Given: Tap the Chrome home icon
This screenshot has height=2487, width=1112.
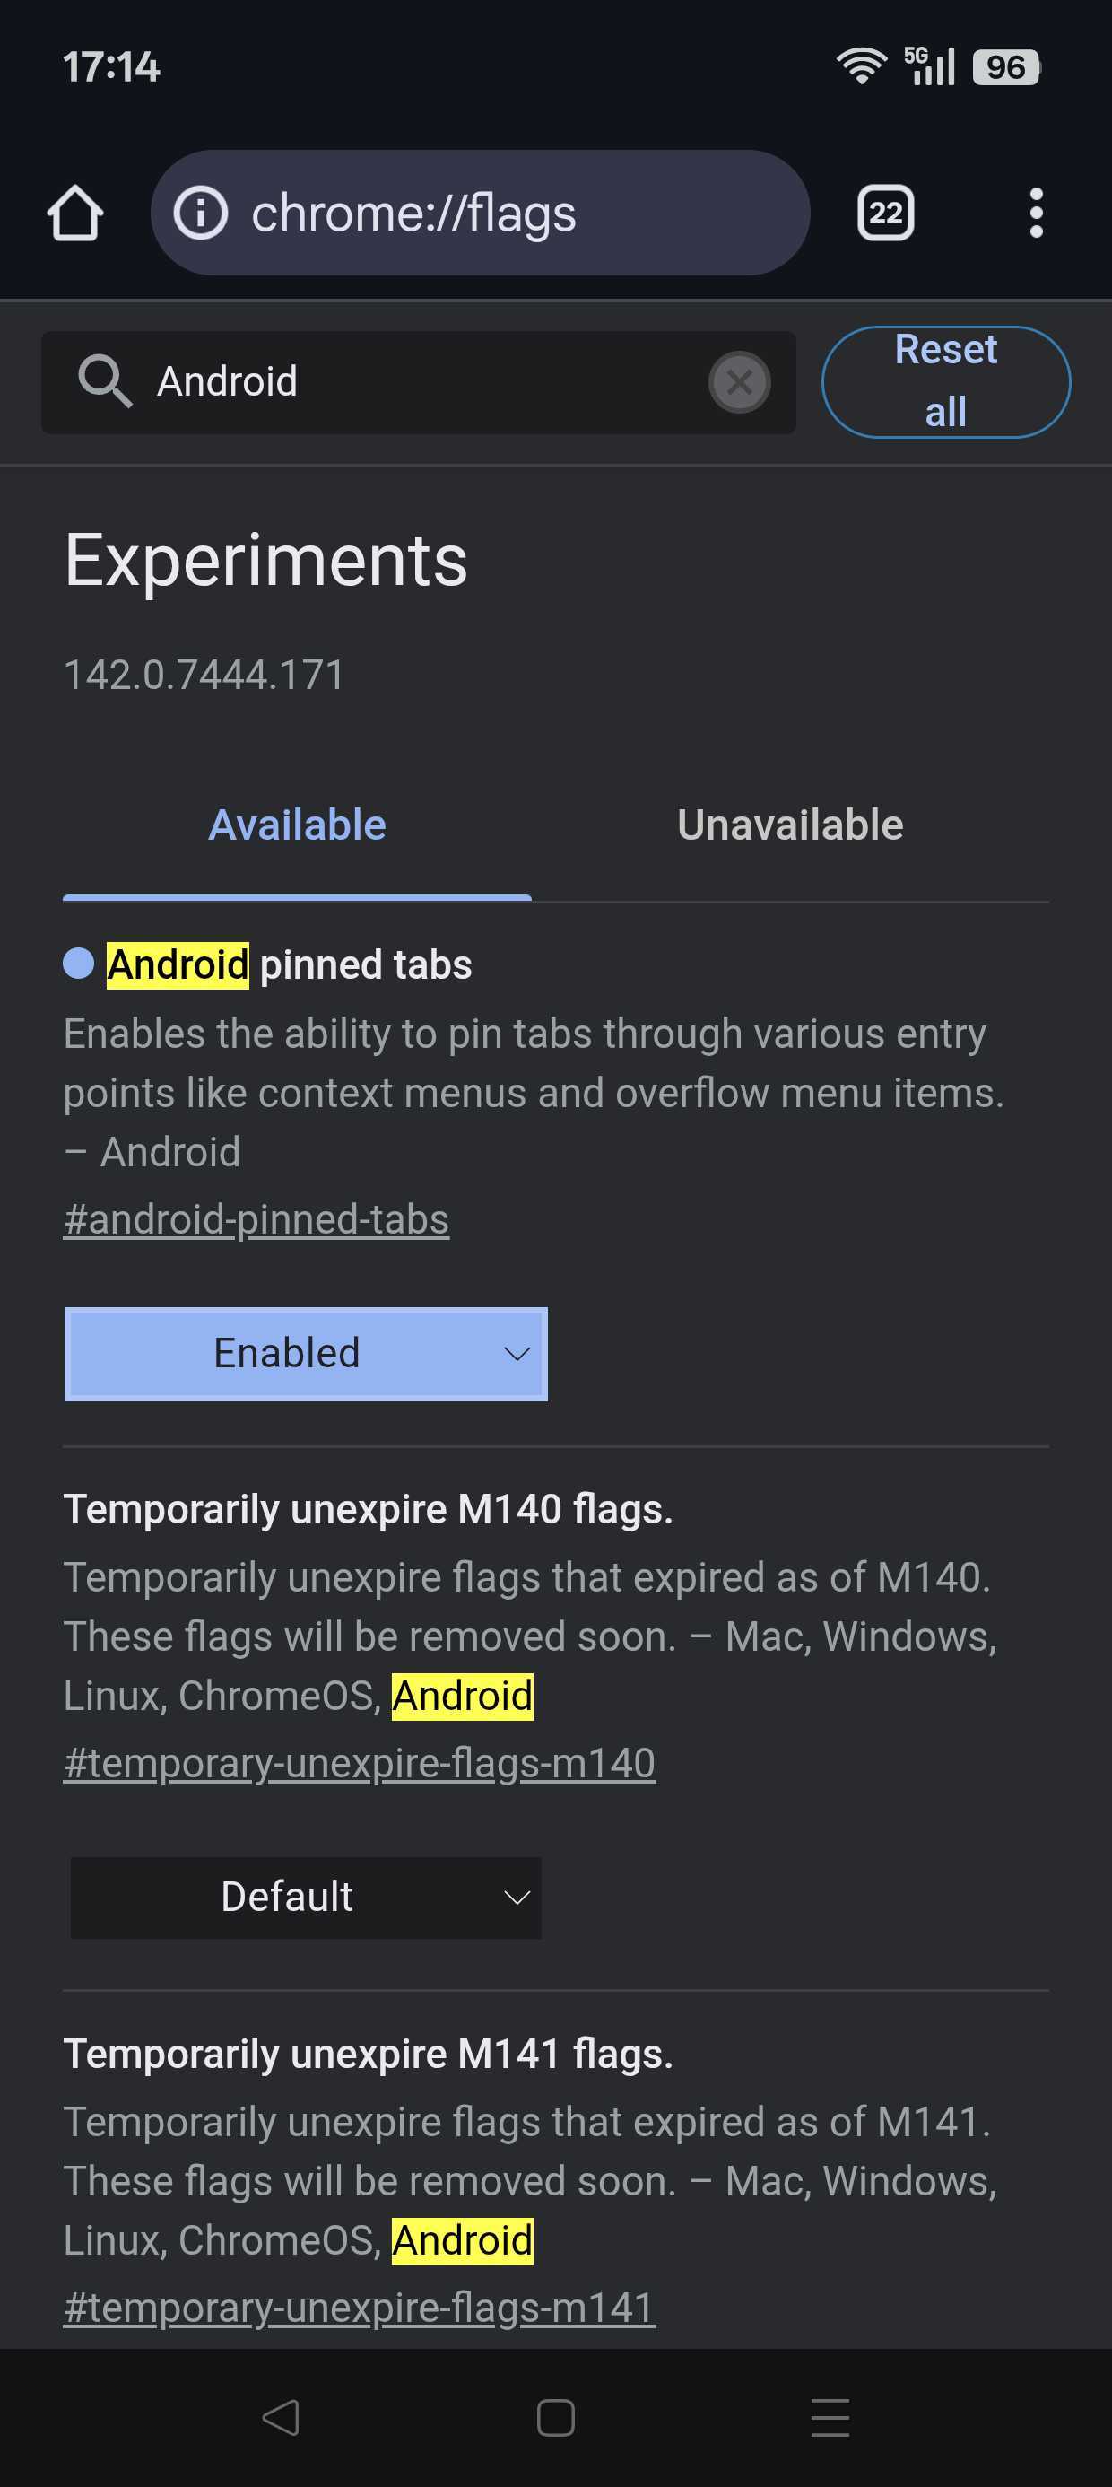Looking at the screenshot, I should click(x=75, y=213).
